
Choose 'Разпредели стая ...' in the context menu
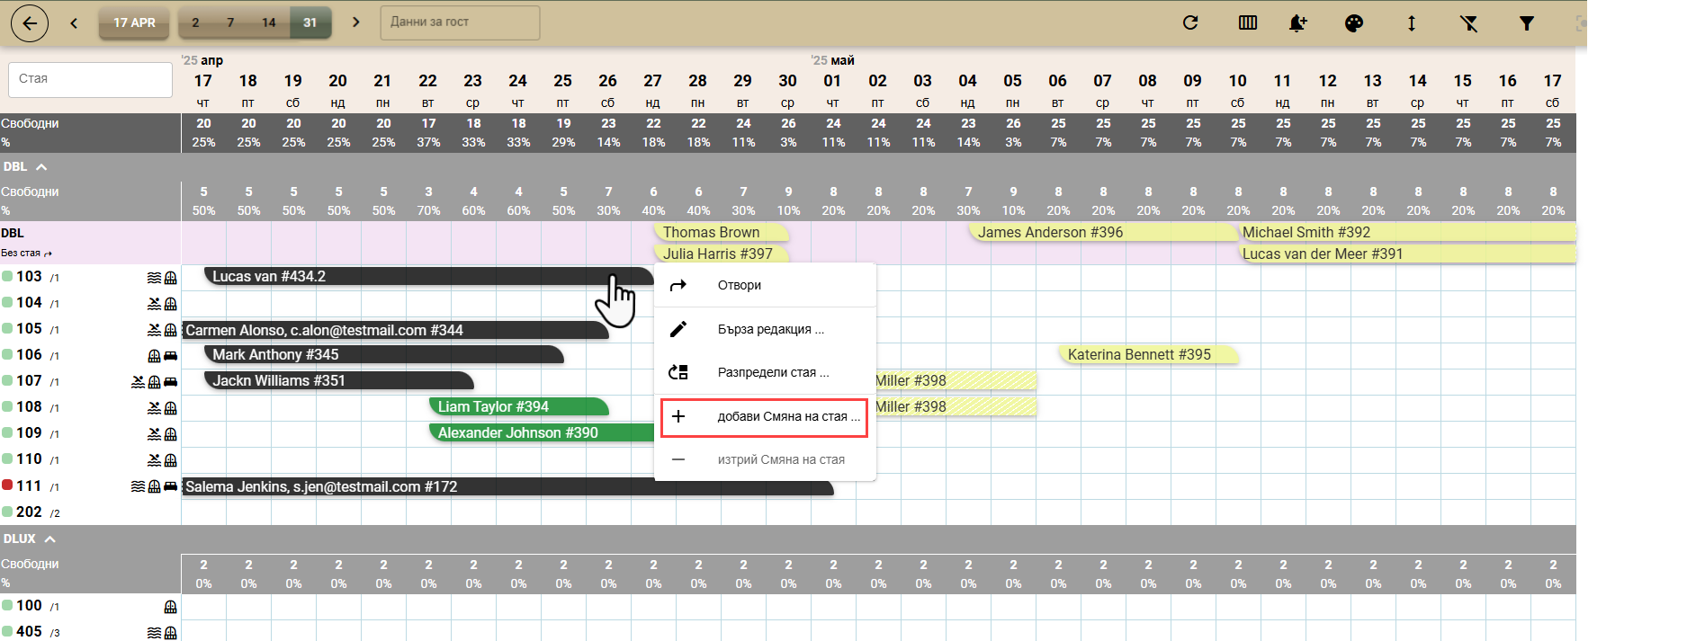766,372
